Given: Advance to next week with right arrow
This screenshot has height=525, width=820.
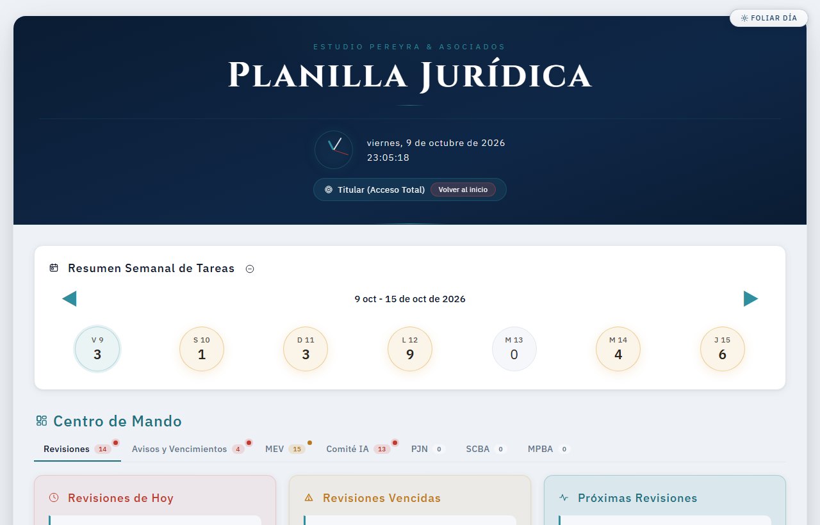Looking at the screenshot, I should point(751,298).
